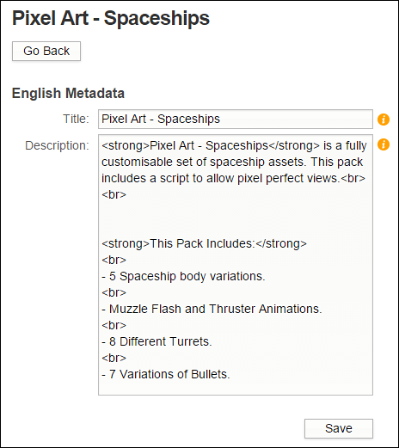Click the info icon beside the Title field
The height and width of the screenshot is (448, 399).
[x=384, y=120]
